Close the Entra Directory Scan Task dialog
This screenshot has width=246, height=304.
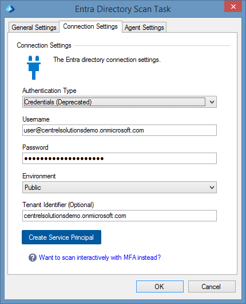(x=233, y=6)
